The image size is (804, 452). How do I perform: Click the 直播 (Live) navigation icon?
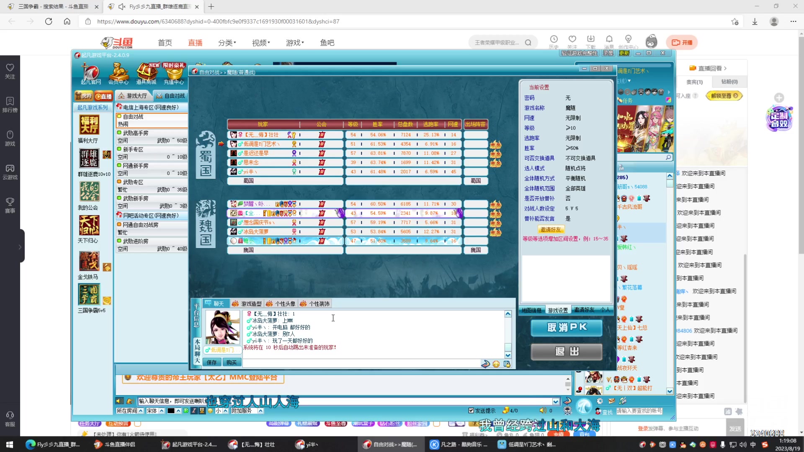coord(195,43)
